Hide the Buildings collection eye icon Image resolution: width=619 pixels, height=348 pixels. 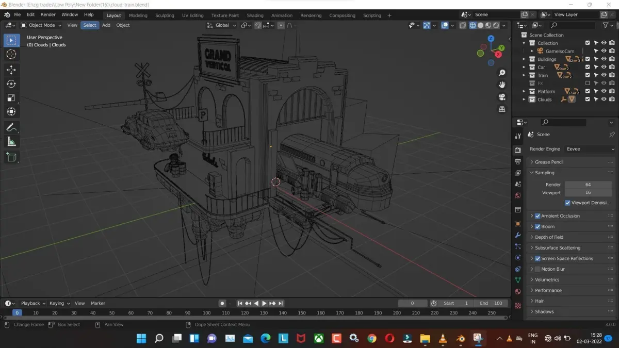coord(604,59)
